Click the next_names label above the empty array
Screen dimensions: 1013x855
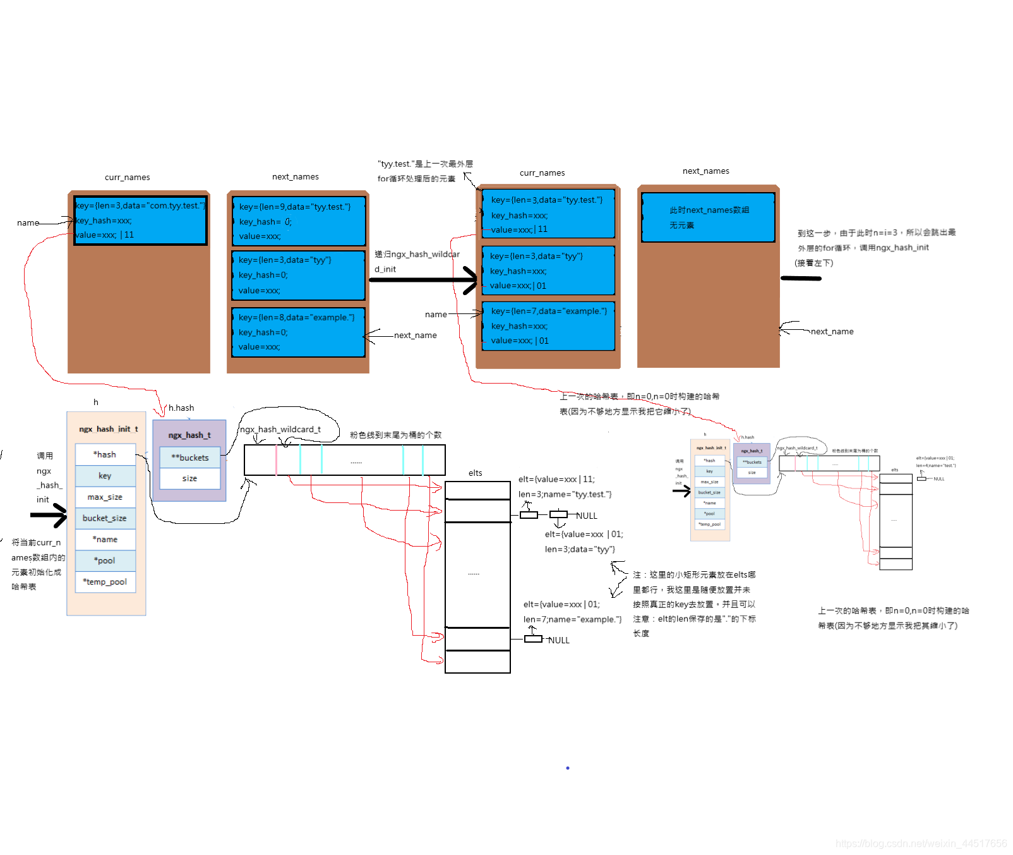705,171
